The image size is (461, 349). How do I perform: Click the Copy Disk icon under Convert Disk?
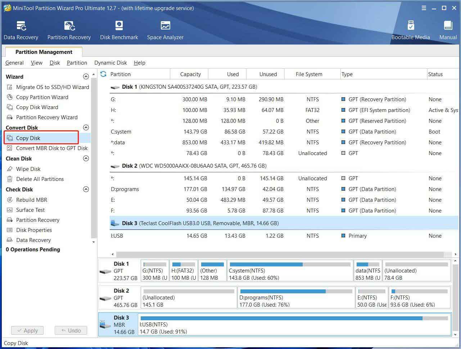tap(10, 138)
